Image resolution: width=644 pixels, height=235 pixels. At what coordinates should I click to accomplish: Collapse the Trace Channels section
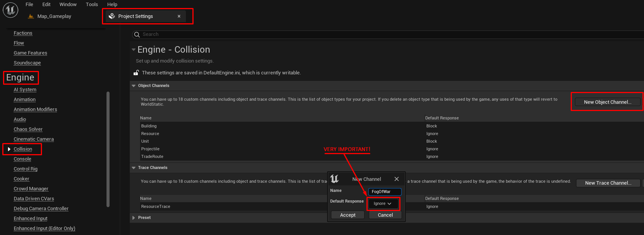[x=134, y=168]
